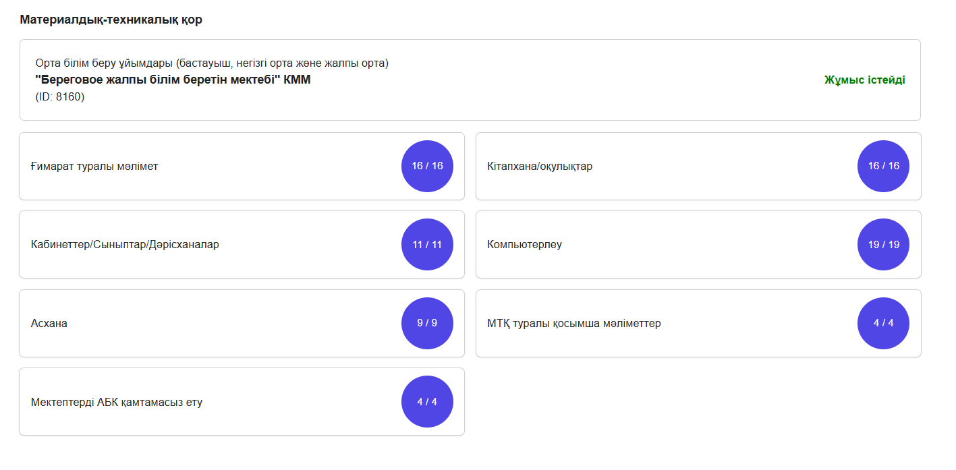This screenshot has width=956, height=470.
Task: Open the Компьютерлеу section
Action: point(524,245)
